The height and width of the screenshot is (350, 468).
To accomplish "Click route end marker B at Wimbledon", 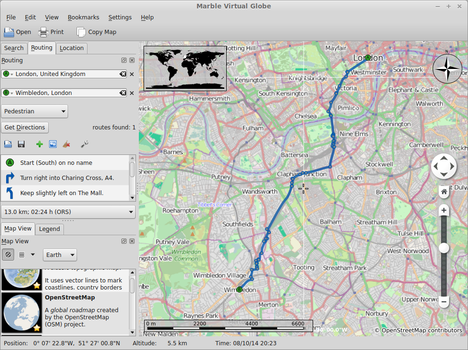I will coord(239,290).
